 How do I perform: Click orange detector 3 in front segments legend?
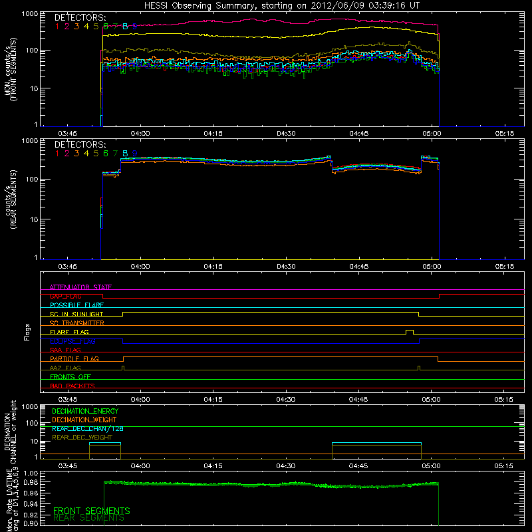tap(76, 27)
